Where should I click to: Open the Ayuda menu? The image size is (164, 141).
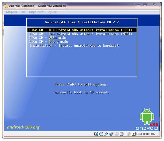click(x=52, y=12)
